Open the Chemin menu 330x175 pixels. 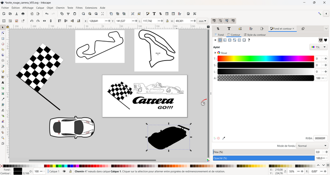[60, 8]
